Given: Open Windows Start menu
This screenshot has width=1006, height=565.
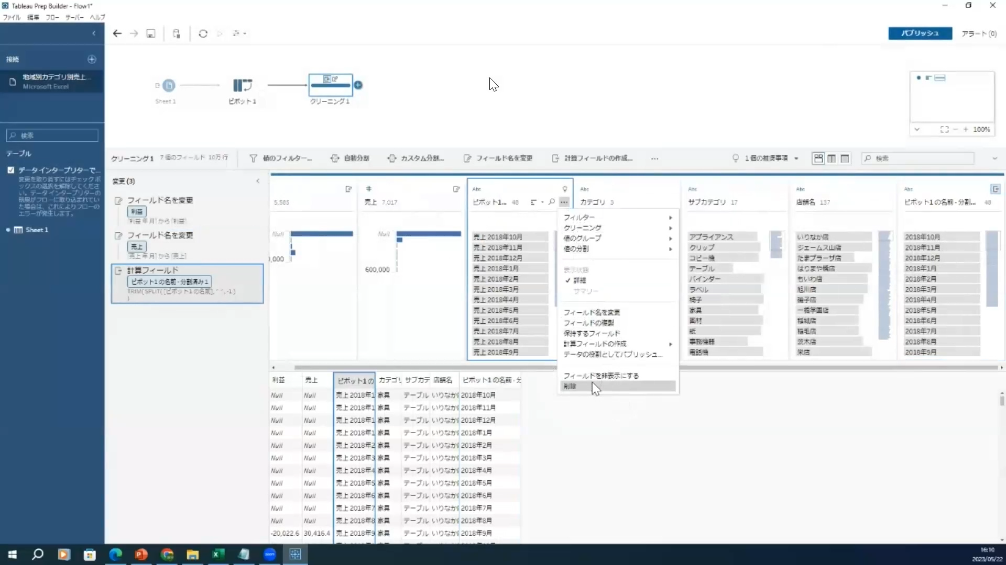Looking at the screenshot, I should pos(13,555).
